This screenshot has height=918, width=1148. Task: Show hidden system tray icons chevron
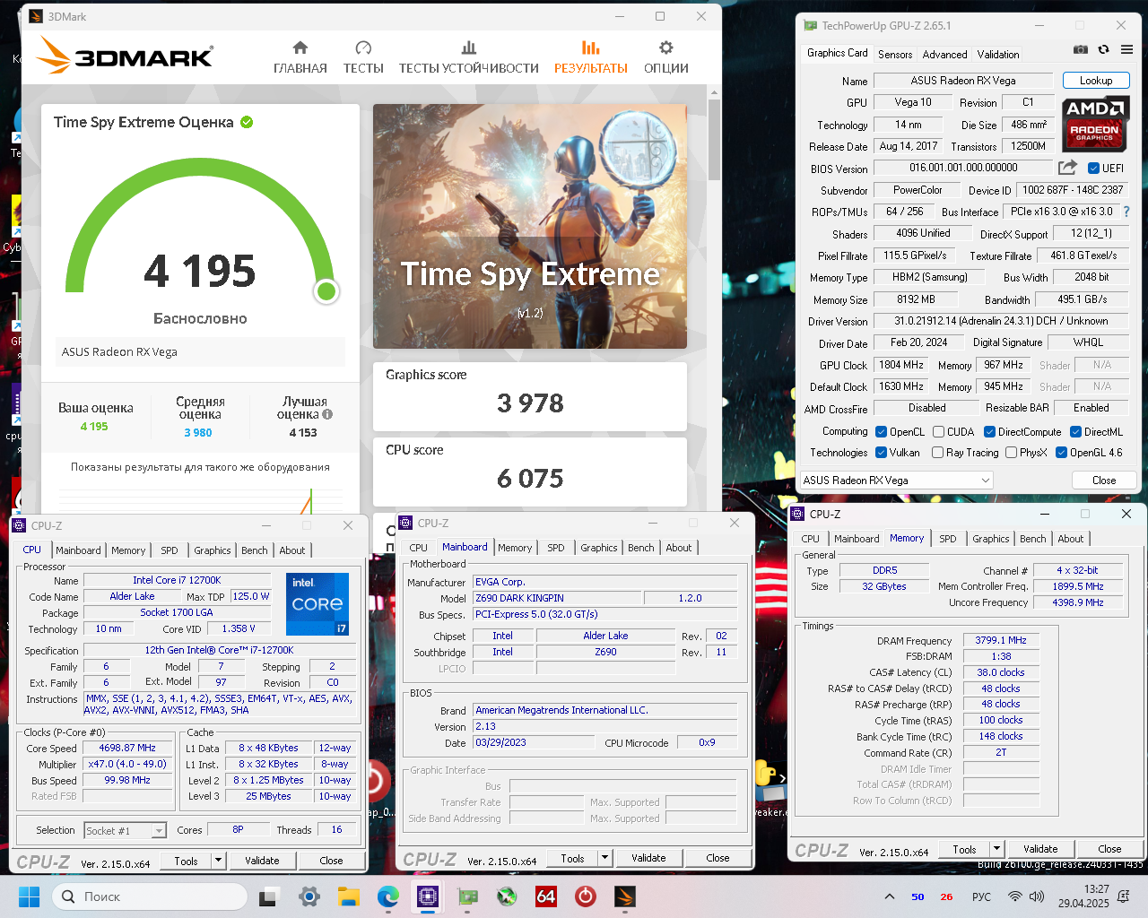(889, 896)
